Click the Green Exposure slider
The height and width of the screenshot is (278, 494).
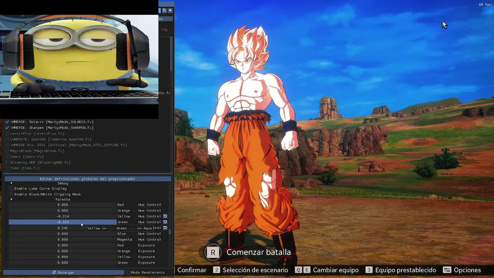click(x=63, y=263)
